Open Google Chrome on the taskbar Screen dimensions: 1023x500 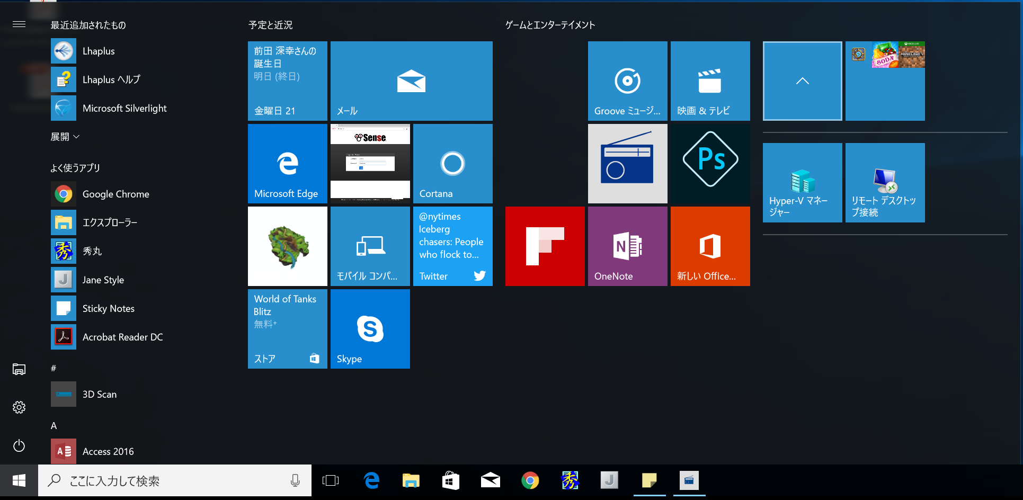click(x=530, y=480)
